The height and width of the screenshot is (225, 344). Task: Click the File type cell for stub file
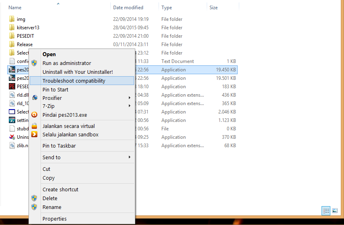point(165,128)
